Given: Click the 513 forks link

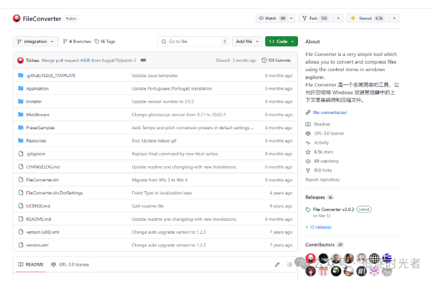Looking at the screenshot, I should (323, 171).
